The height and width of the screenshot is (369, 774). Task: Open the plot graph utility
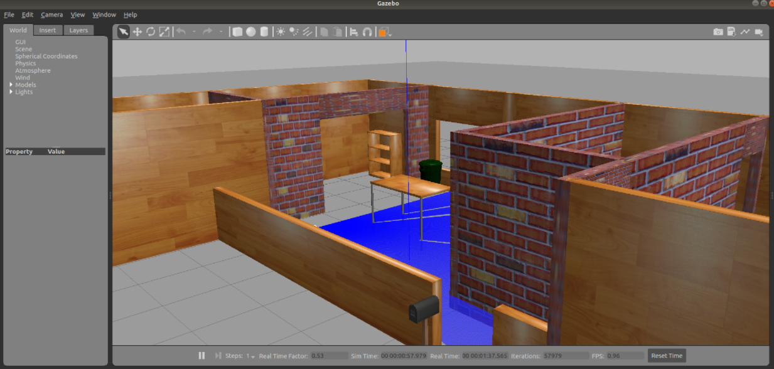pos(745,32)
